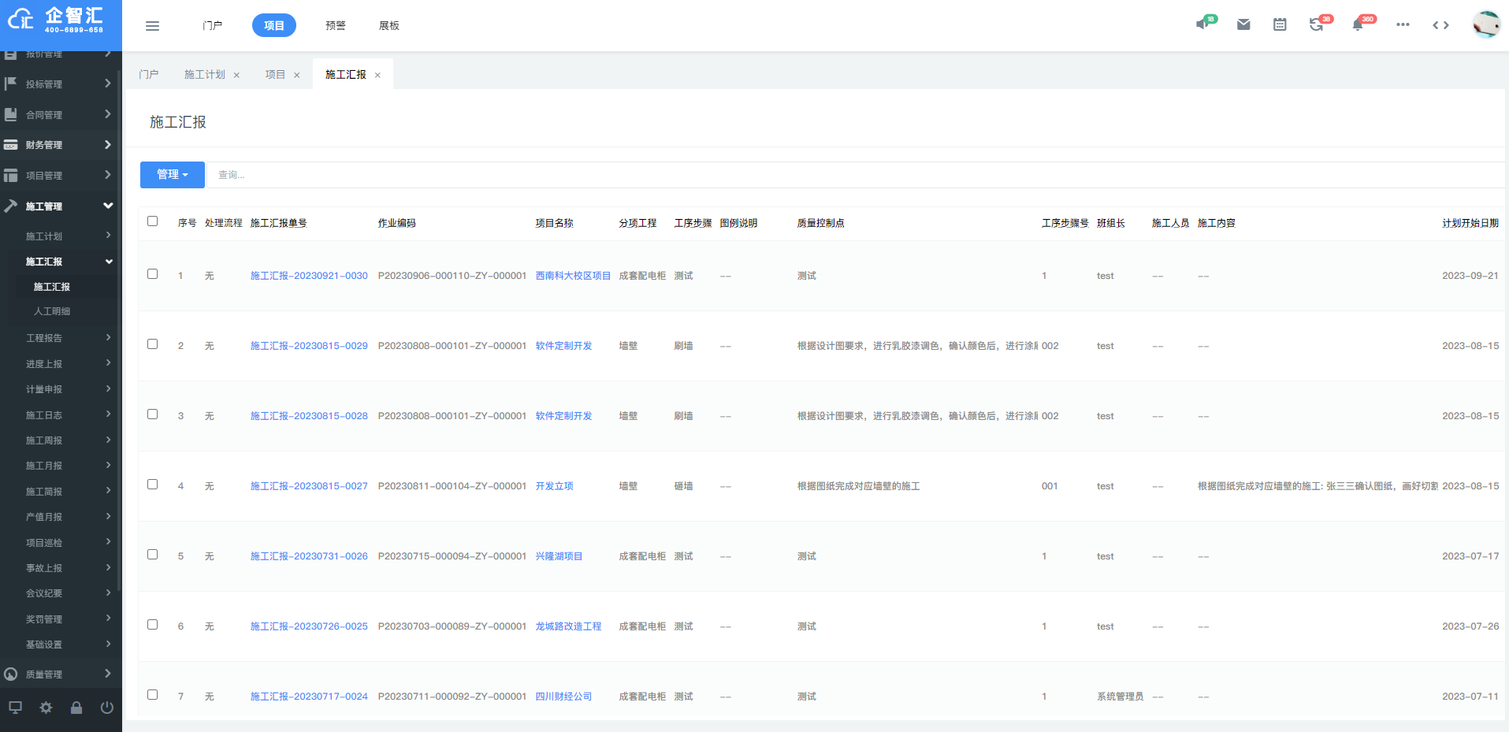
Task: Open project link 龙城路改造工程
Action: point(568,626)
